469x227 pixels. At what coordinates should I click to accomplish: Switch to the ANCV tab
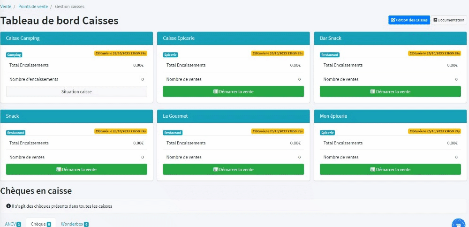click(12, 224)
